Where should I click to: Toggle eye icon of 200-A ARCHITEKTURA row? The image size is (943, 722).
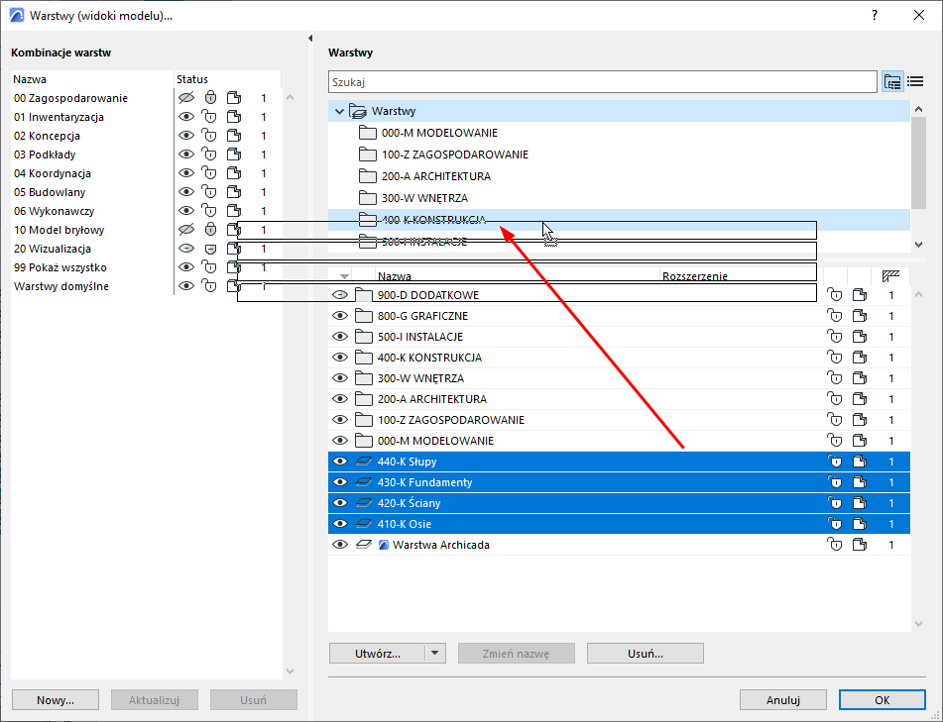click(x=340, y=399)
